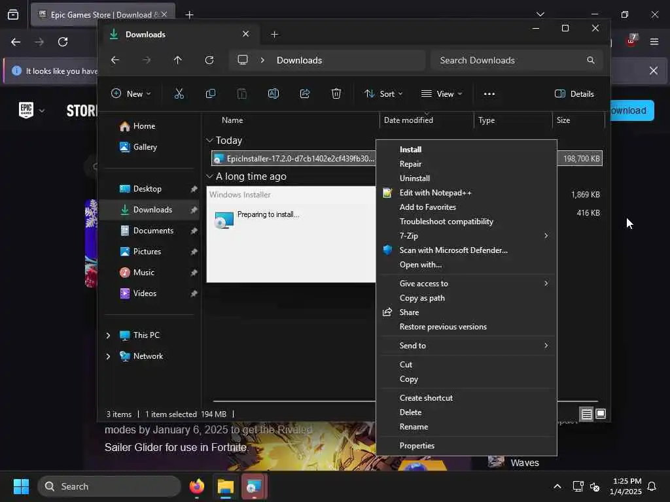Open the Windows Start menu
This screenshot has width=670, height=502.
22,486
